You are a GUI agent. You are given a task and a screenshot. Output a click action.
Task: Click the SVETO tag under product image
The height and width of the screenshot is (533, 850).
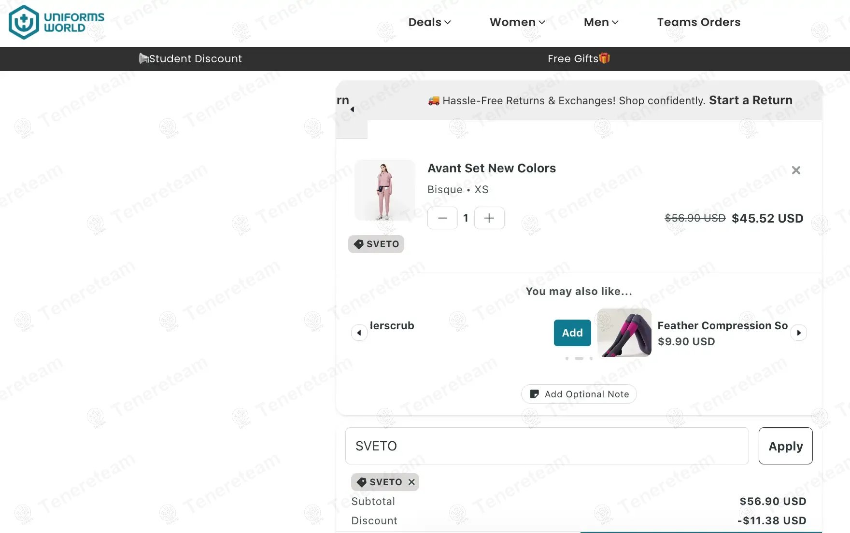[376, 244]
